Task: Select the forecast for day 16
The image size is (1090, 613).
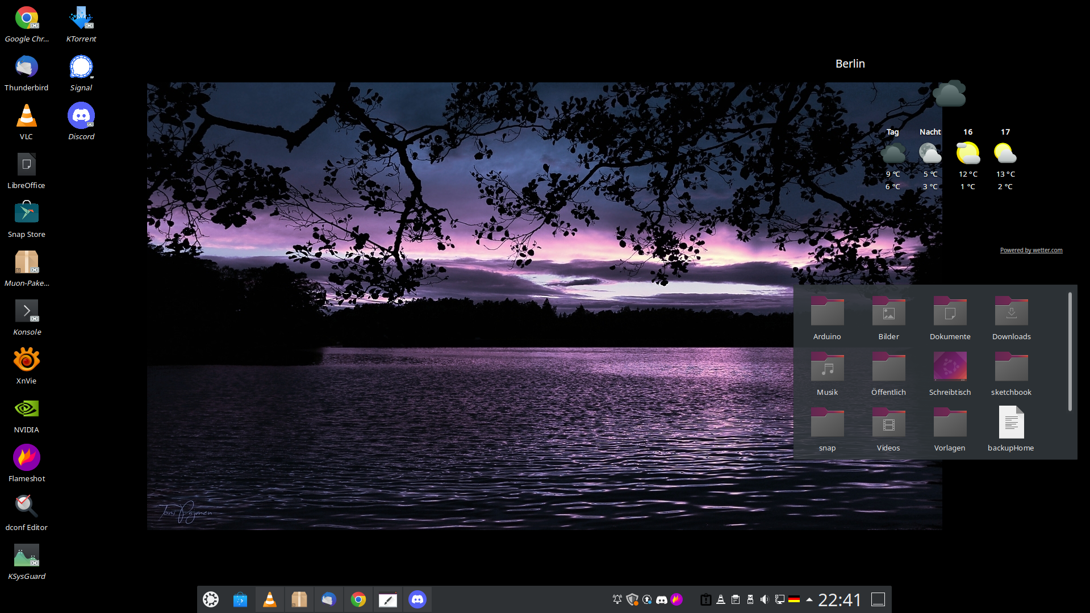Action: click(x=968, y=160)
